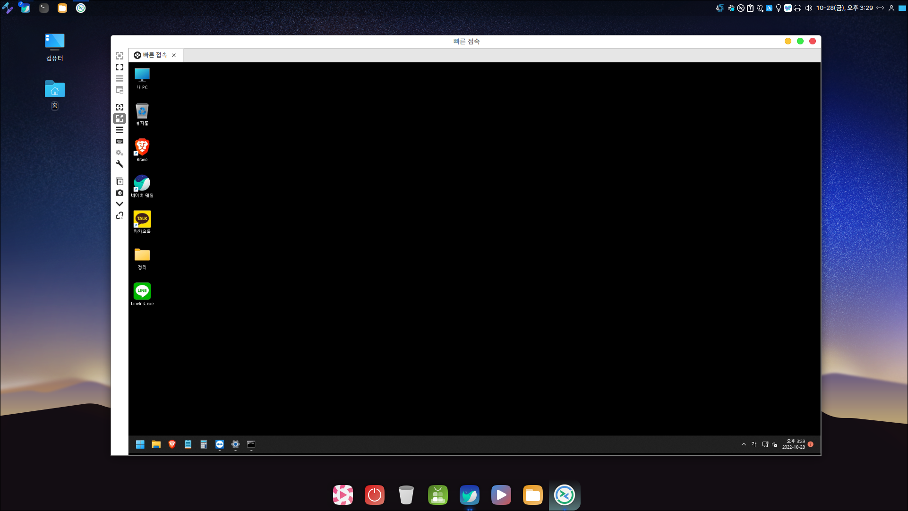This screenshot has height=511, width=908.
Task: Click the camera screenshot icon in sidebar
Action: tap(120, 193)
